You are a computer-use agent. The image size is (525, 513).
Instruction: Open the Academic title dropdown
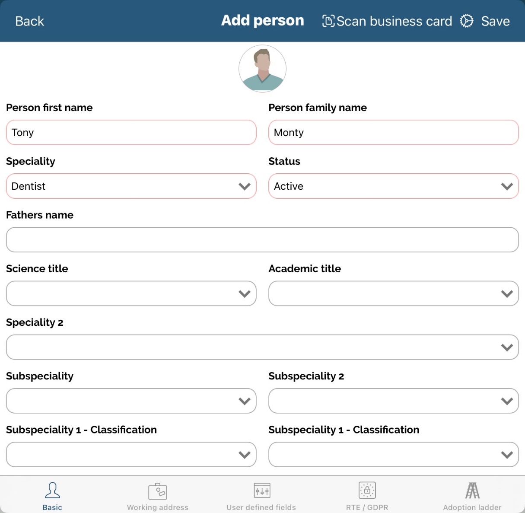(x=393, y=293)
